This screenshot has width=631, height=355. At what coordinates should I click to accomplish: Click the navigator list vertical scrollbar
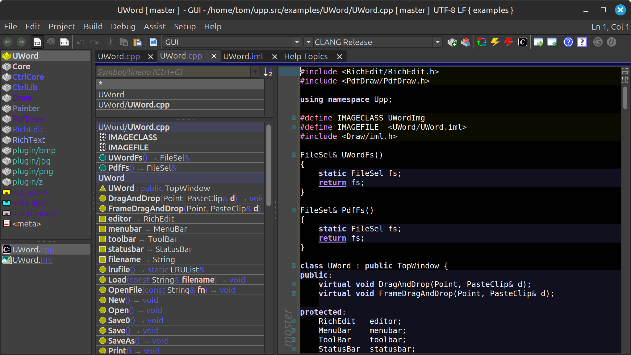click(269, 165)
